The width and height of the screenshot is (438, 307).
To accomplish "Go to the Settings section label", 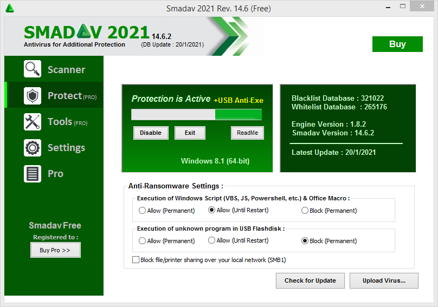I will (66, 148).
